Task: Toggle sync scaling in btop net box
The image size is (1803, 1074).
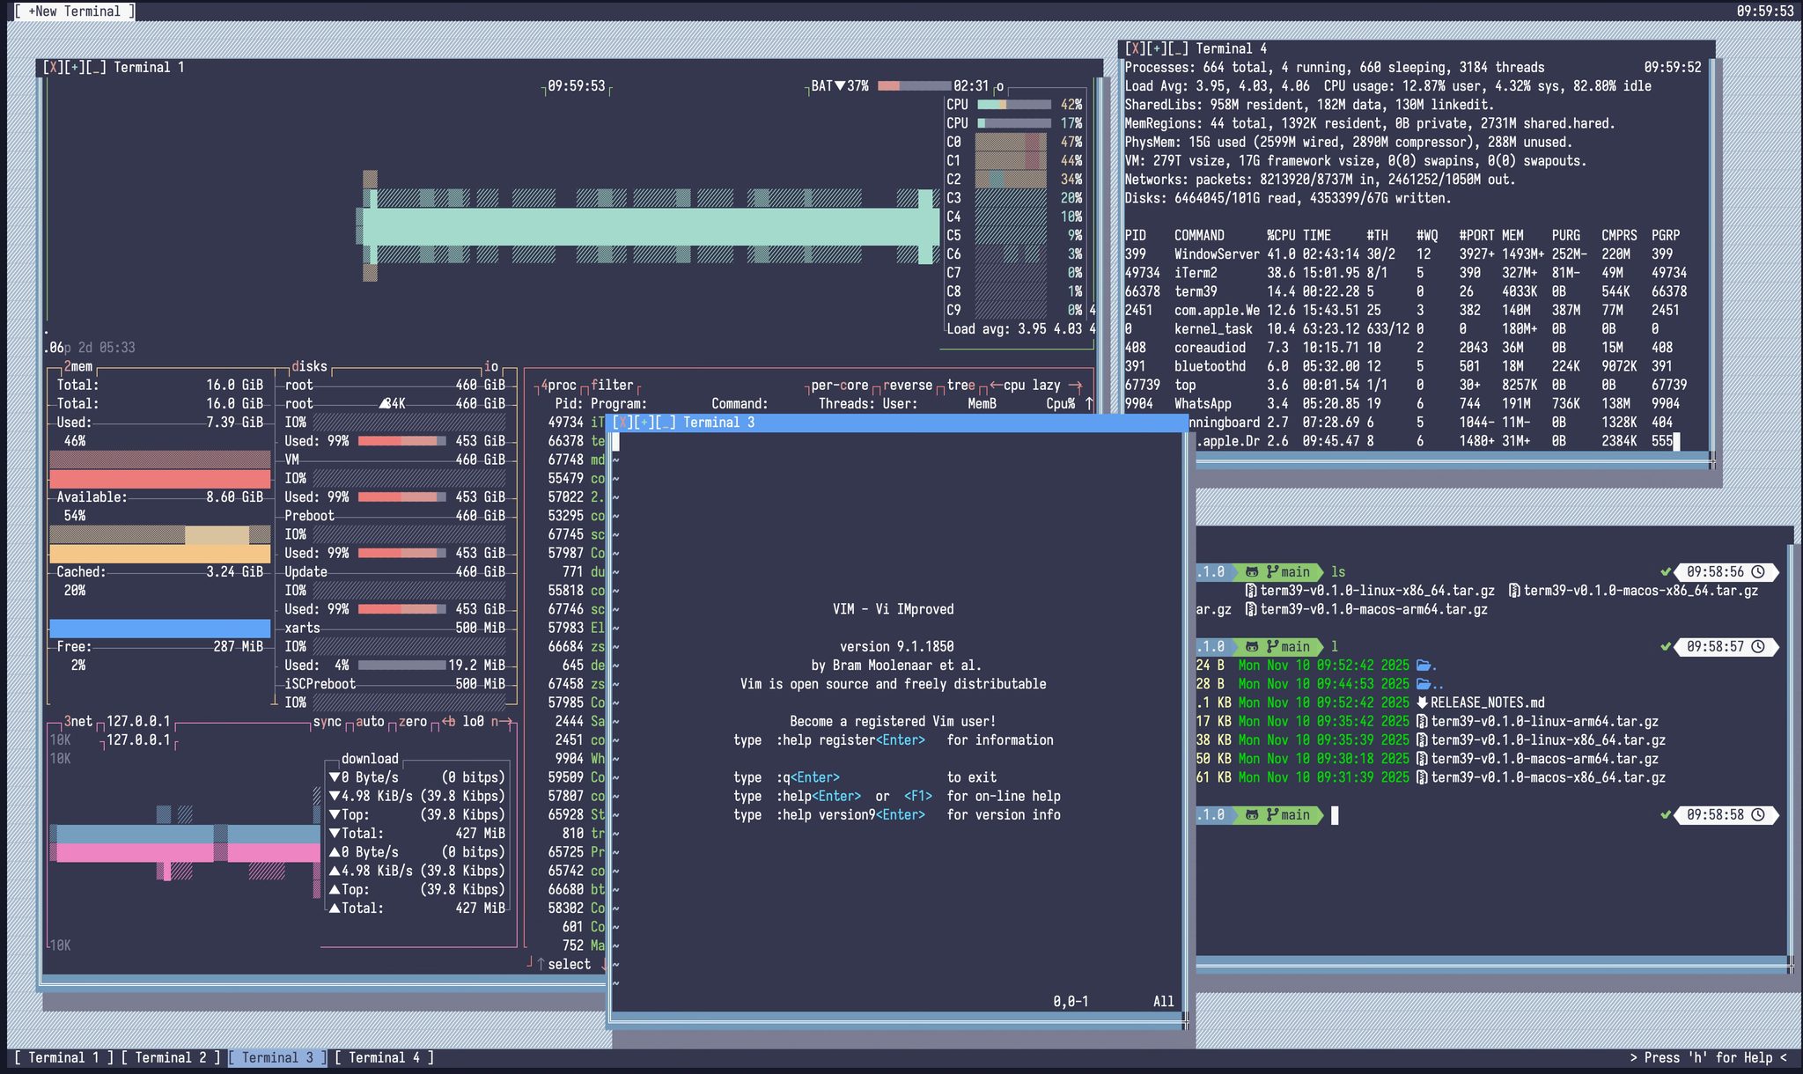Action: (327, 722)
